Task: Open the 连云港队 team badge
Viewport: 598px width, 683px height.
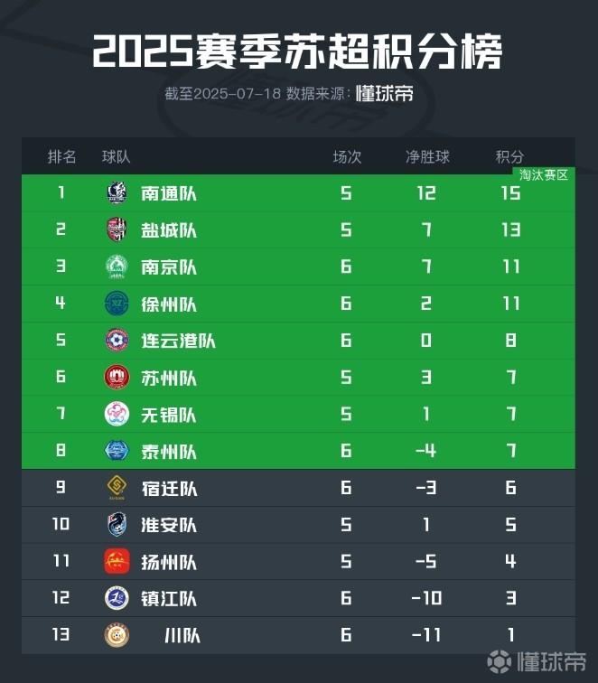Action: [x=117, y=341]
